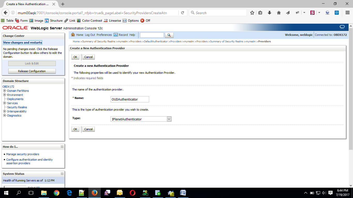Click the site information icon in address bar
353x198 pixels.
[13, 13]
